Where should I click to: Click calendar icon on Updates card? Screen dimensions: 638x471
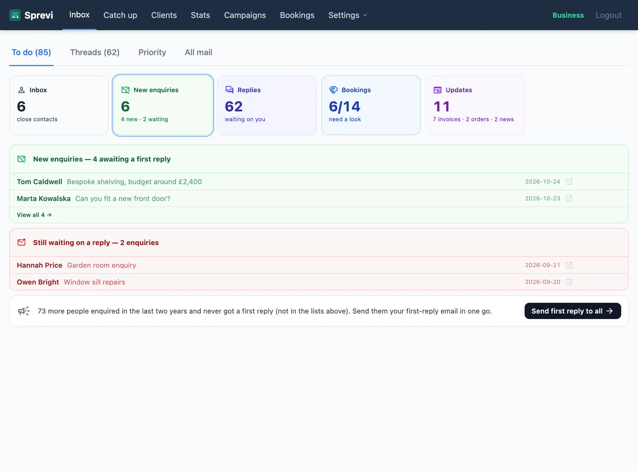[437, 90]
